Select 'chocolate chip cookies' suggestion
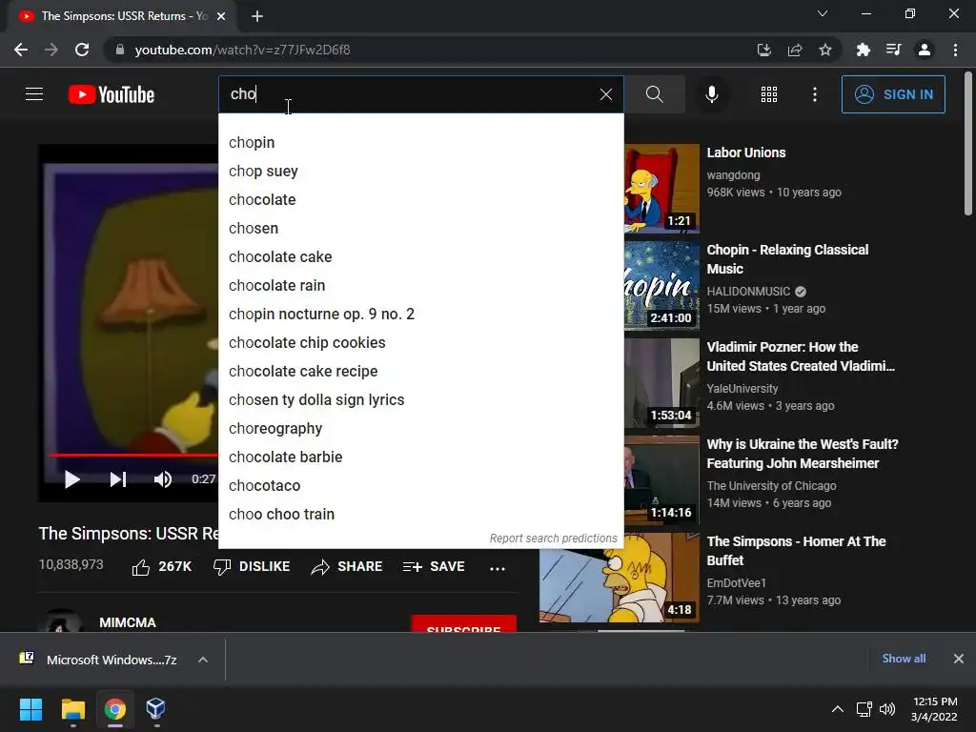 click(420, 343)
